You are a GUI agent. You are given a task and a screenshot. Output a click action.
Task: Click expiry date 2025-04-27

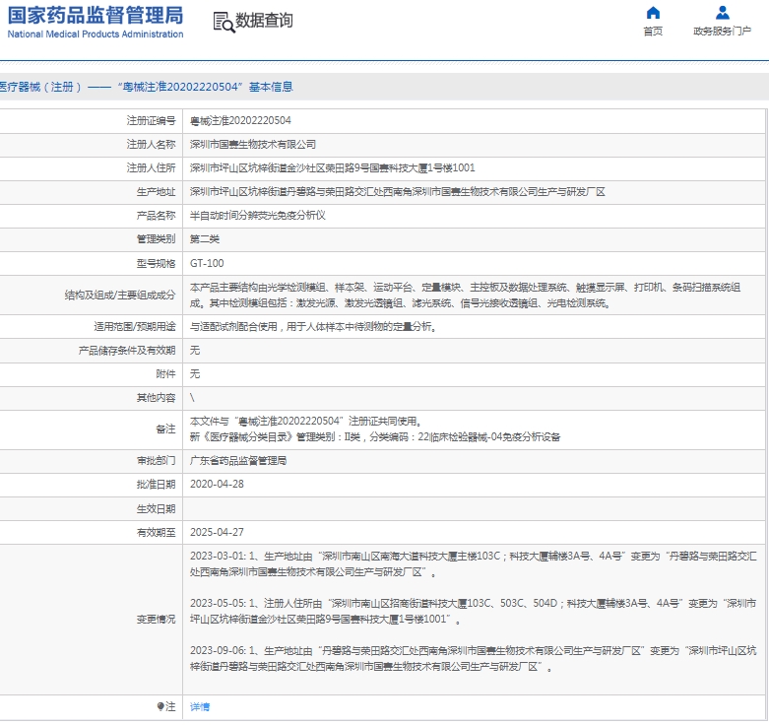[217, 532]
